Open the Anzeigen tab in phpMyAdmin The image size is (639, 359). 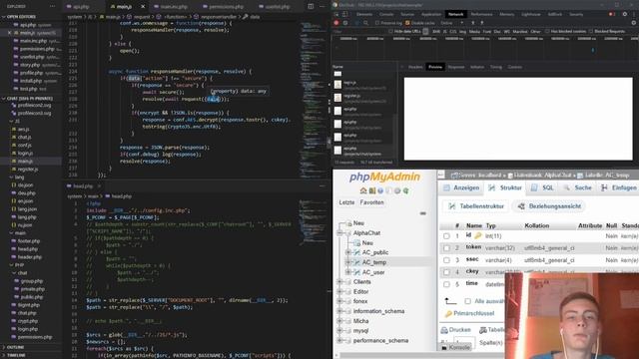pos(461,187)
